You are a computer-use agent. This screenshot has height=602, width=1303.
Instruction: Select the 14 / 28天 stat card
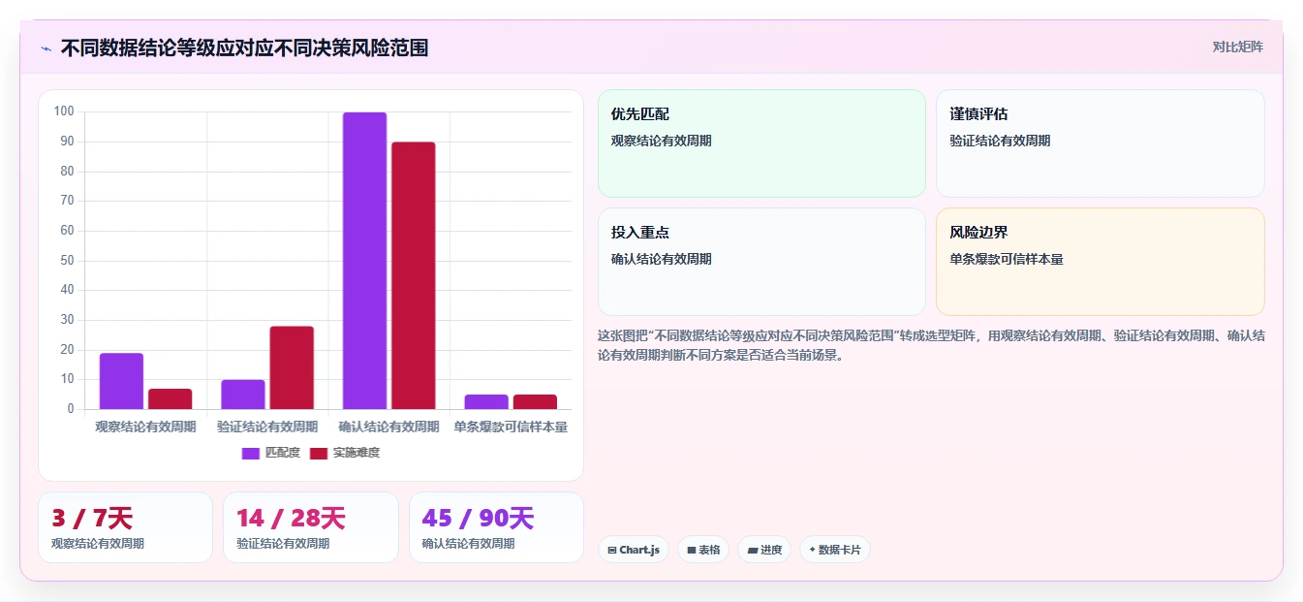311,527
